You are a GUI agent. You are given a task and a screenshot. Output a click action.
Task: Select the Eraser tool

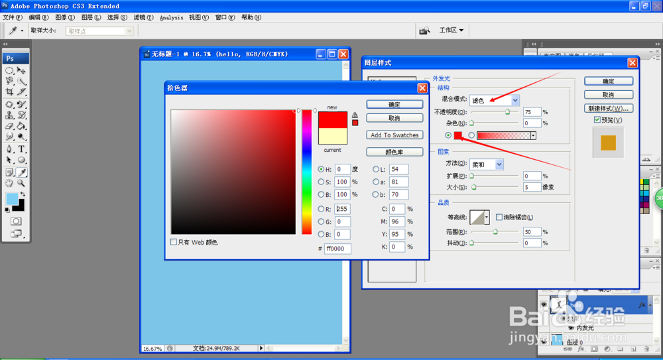pyautogui.click(x=9, y=126)
